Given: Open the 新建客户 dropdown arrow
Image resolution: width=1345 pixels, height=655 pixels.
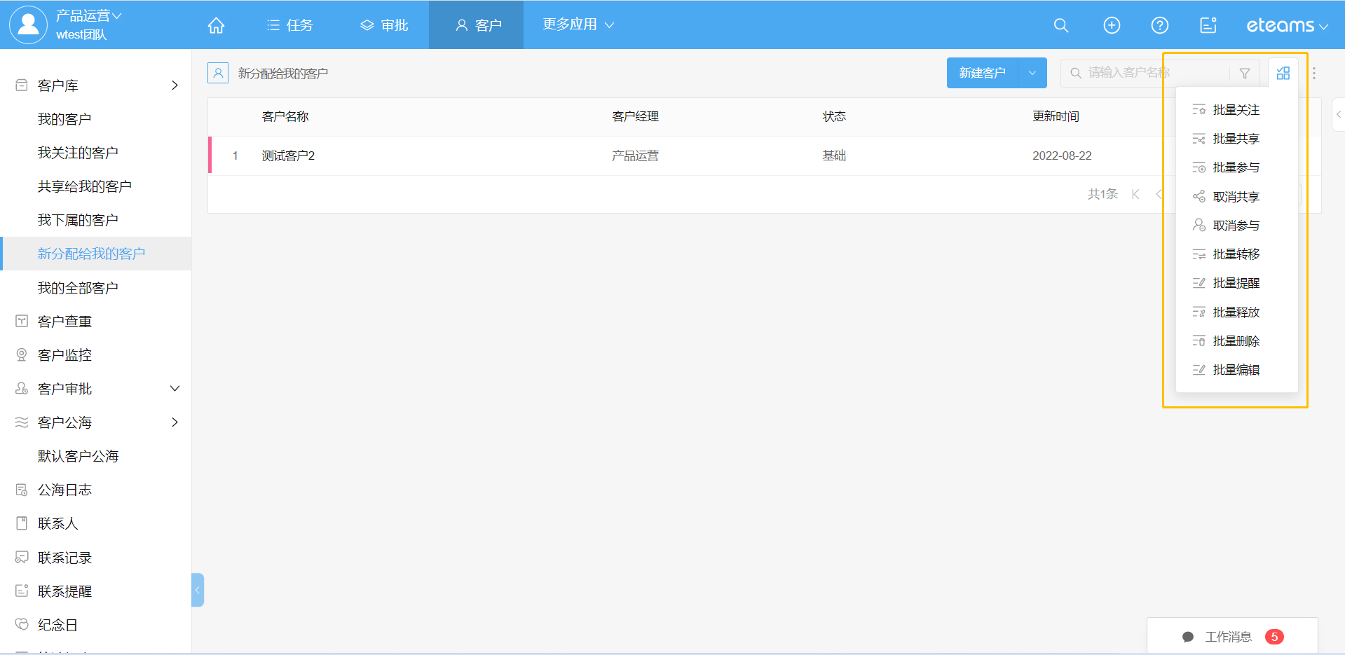Looking at the screenshot, I should [x=1032, y=73].
